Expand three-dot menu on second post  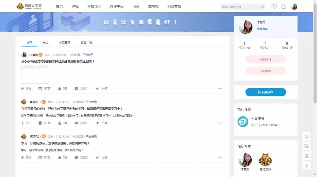[x=220, y=123]
